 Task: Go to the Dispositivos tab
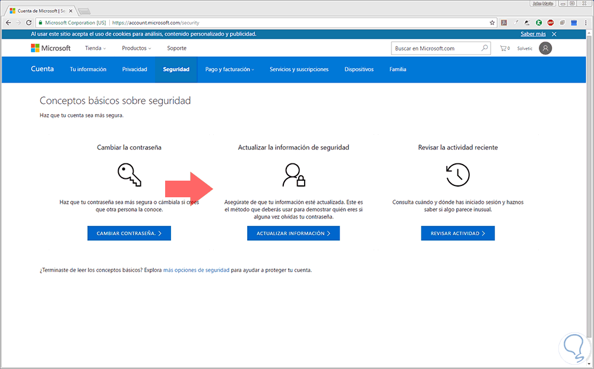click(x=359, y=70)
